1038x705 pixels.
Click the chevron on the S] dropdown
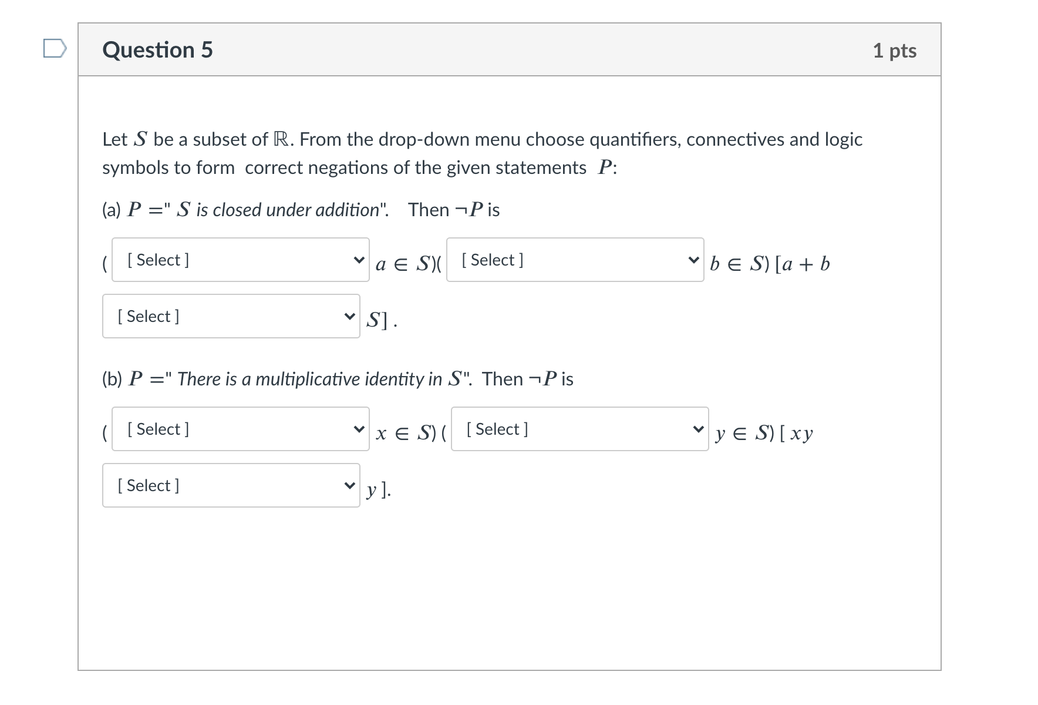click(x=350, y=316)
